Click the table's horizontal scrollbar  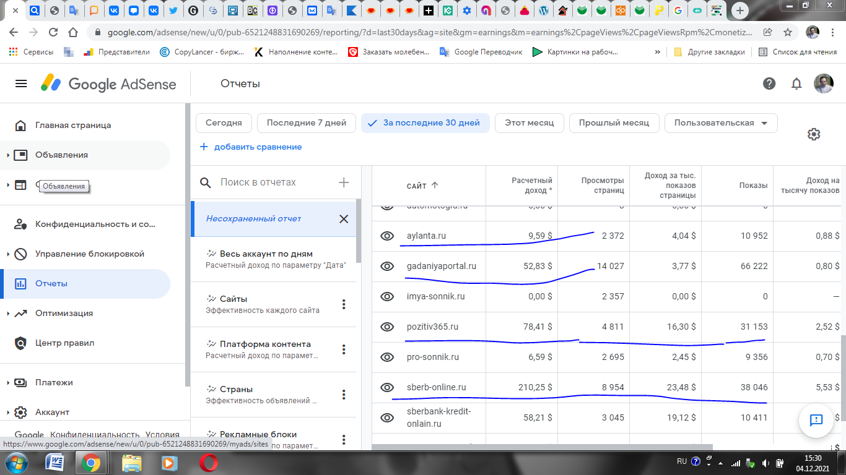pyautogui.click(x=543, y=447)
